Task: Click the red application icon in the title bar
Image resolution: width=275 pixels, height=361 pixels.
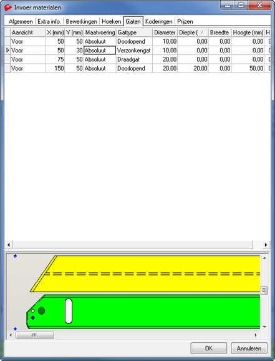Action: click(x=8, y=7)
